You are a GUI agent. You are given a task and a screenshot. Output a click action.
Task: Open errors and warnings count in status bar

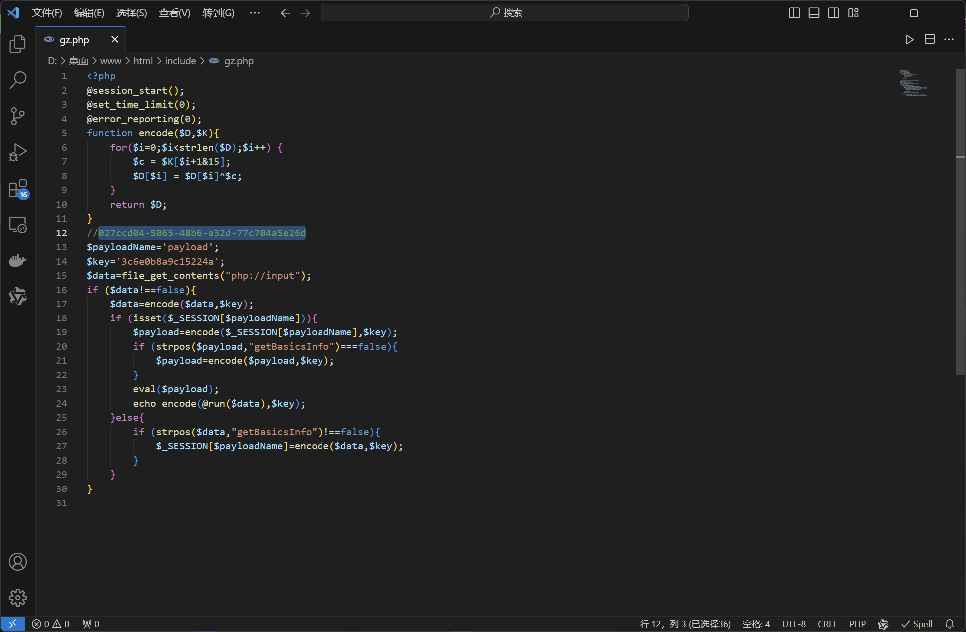[x=50, y=624]
